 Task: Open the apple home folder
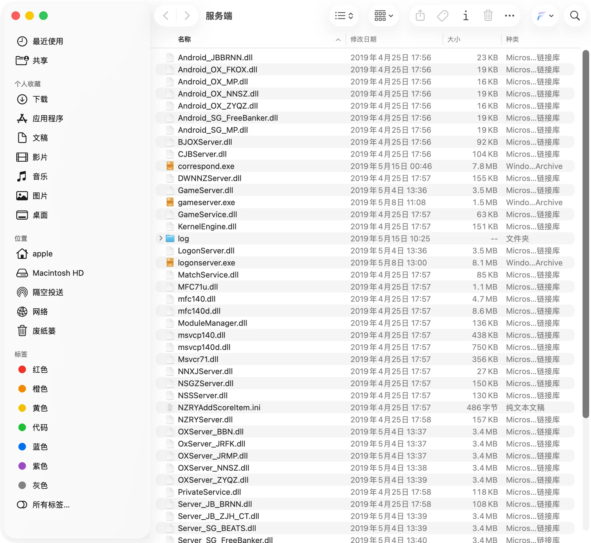point(34,254)
